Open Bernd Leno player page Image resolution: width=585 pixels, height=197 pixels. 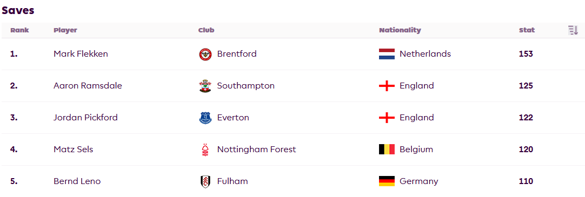[x=77, y=182]
